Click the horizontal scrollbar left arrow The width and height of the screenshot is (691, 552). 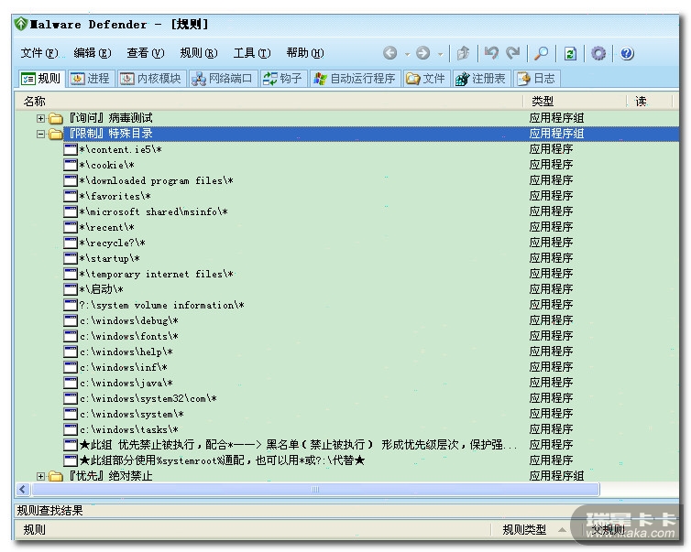[x=23, y=490]
